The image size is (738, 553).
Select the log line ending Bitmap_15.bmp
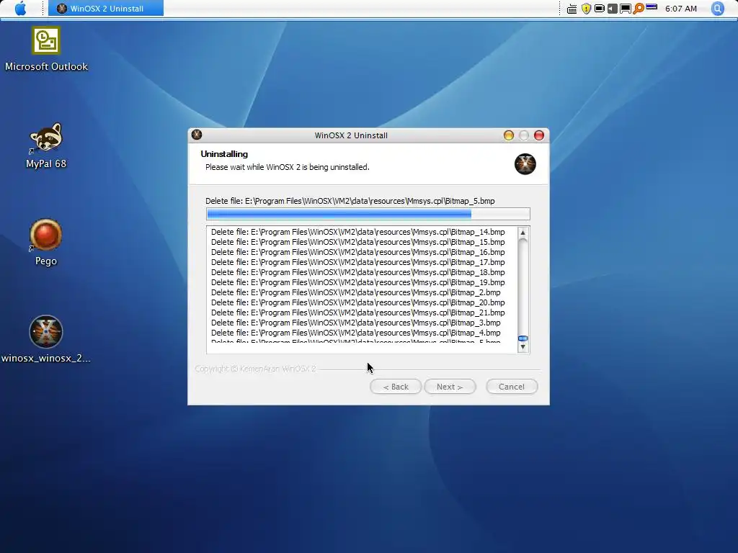tap(357, 242)
